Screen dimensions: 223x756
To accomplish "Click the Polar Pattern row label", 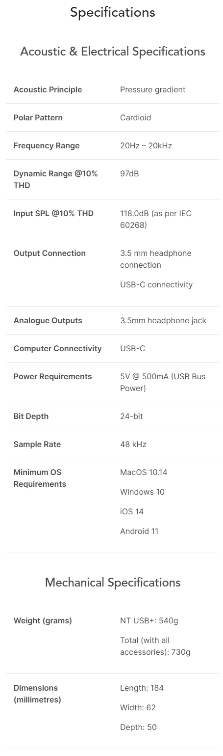I will pos(38,117).
